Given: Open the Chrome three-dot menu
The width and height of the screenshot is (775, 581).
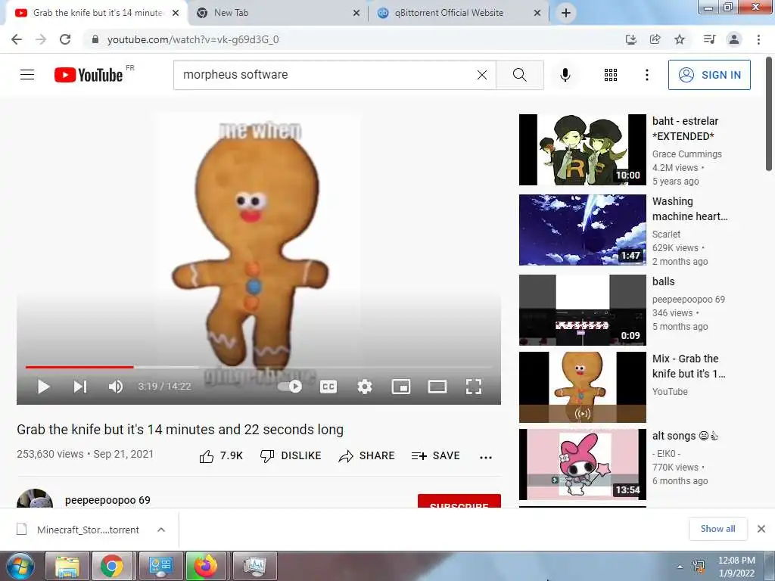Looking at the screenshot, I should (758, 39).
